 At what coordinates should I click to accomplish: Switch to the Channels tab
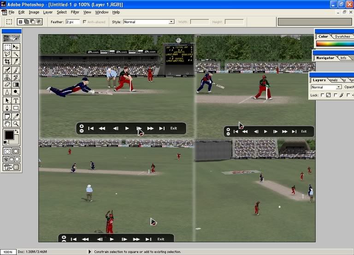coord(334,80)
